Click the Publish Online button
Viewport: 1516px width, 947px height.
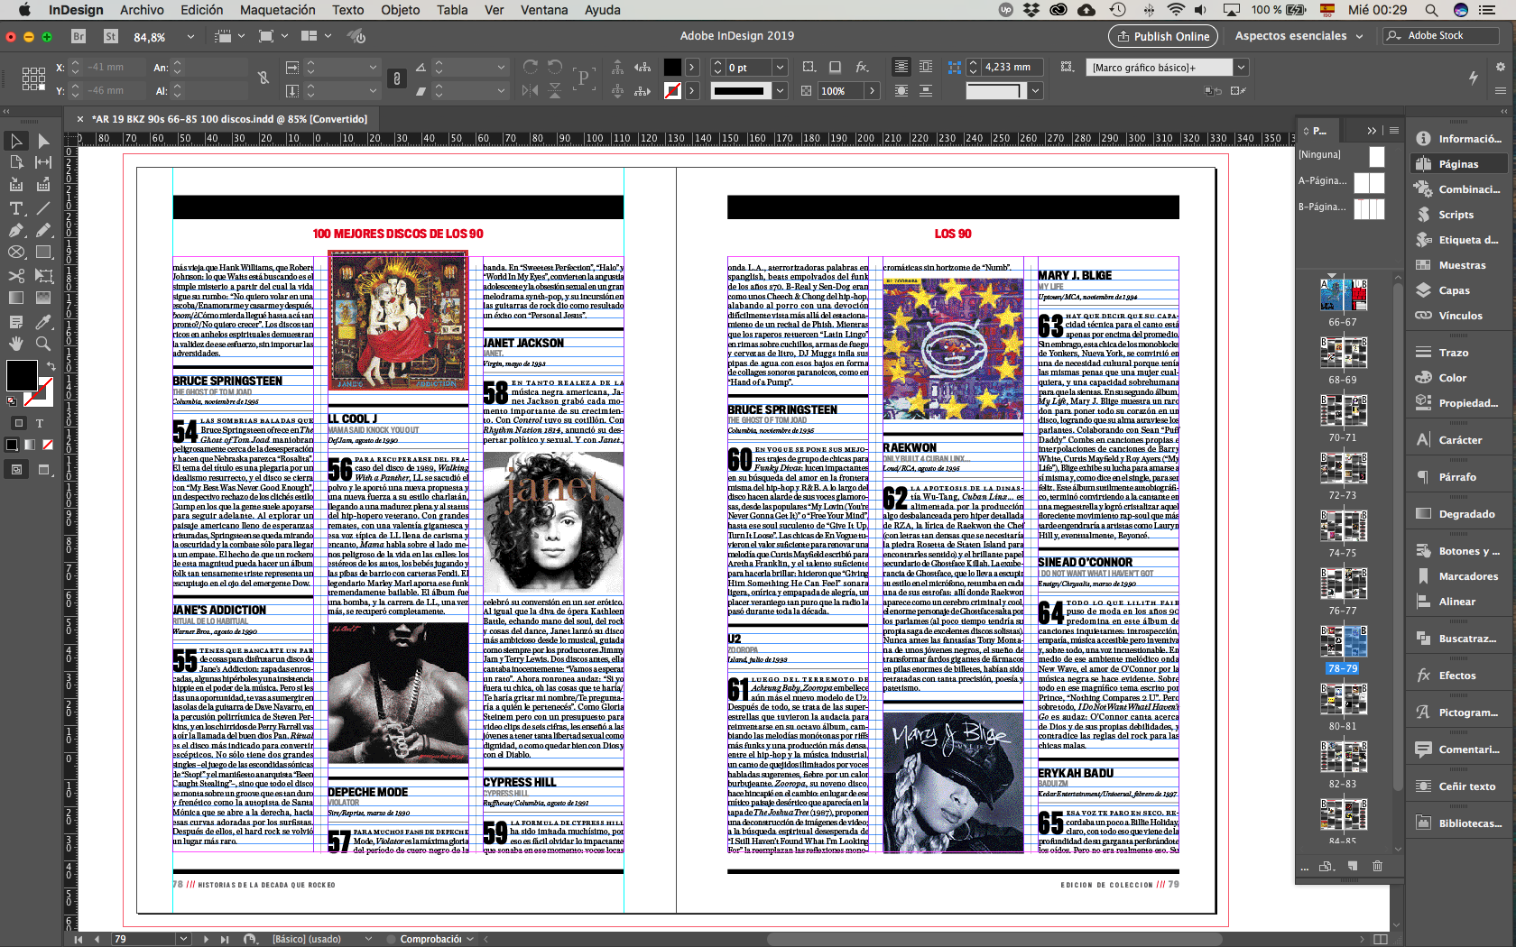pos(1163,36)
